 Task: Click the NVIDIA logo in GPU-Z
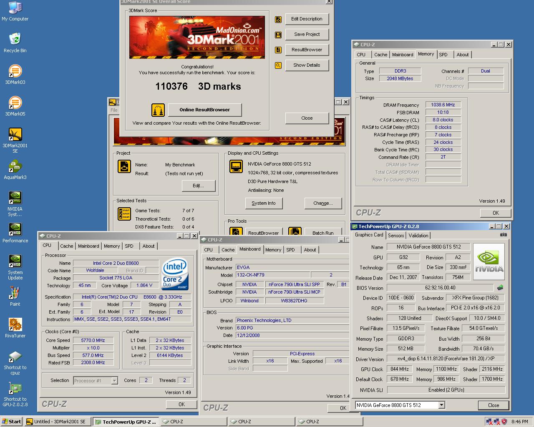(x=489, y=262)
